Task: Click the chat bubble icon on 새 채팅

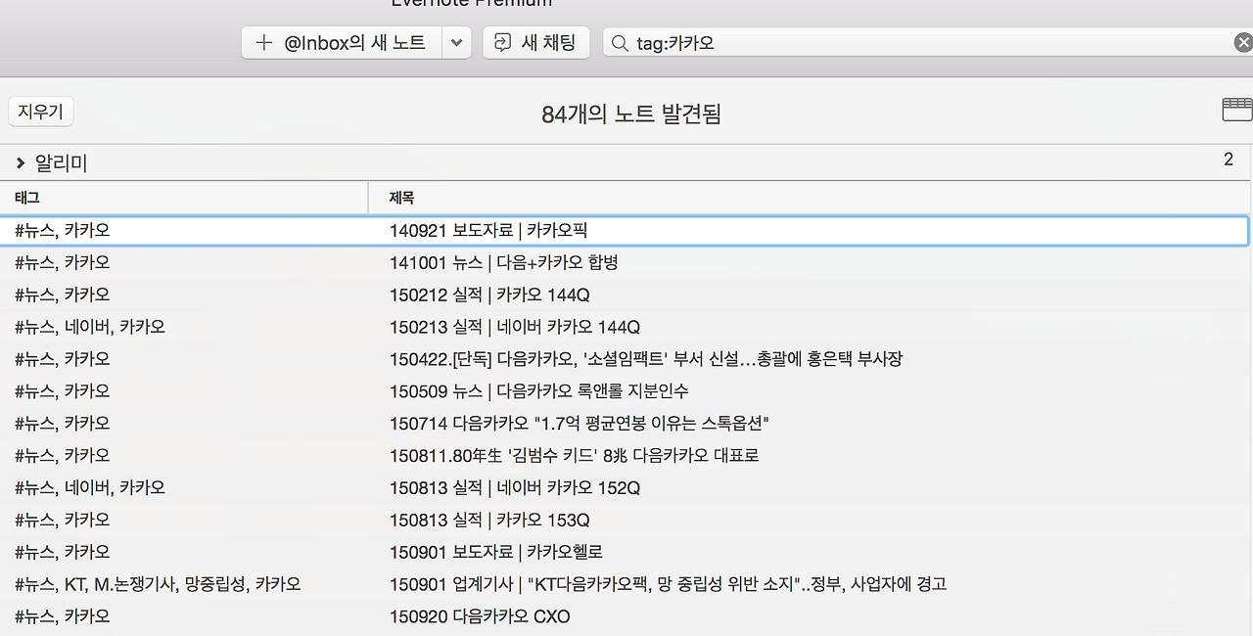Action: 503,43
